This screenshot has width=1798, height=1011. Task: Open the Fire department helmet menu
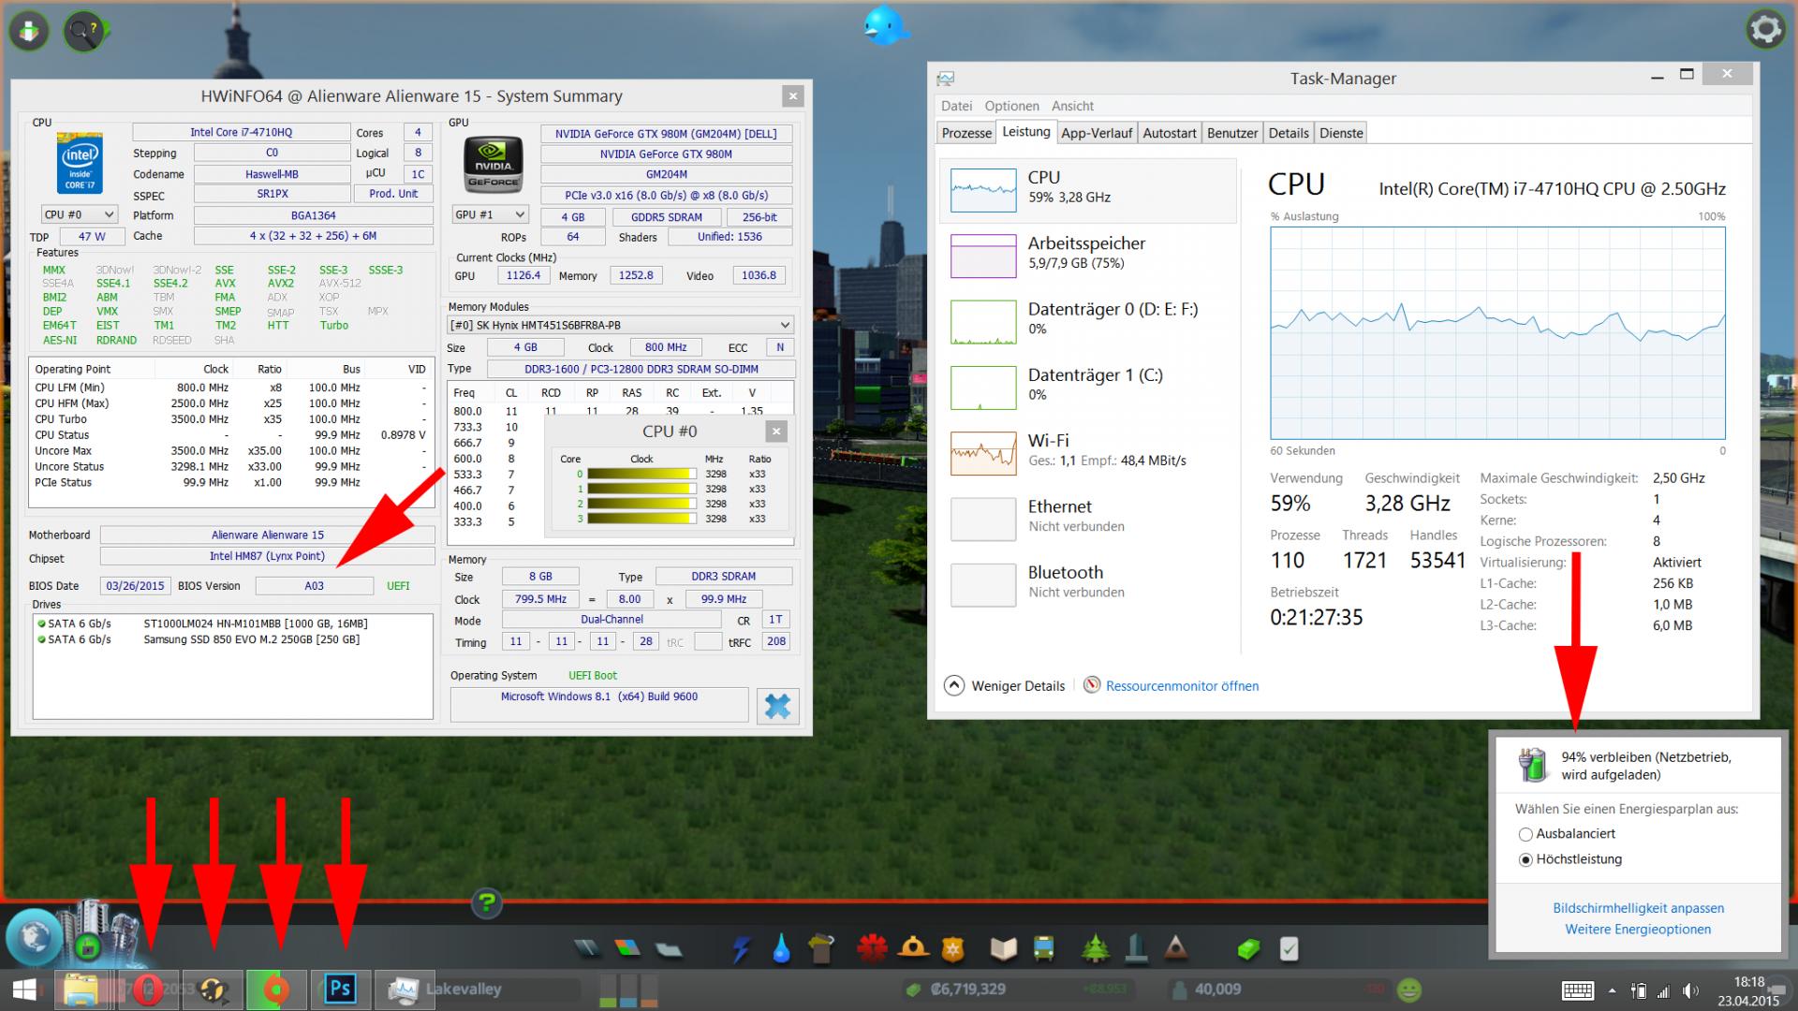click(912, 949)
